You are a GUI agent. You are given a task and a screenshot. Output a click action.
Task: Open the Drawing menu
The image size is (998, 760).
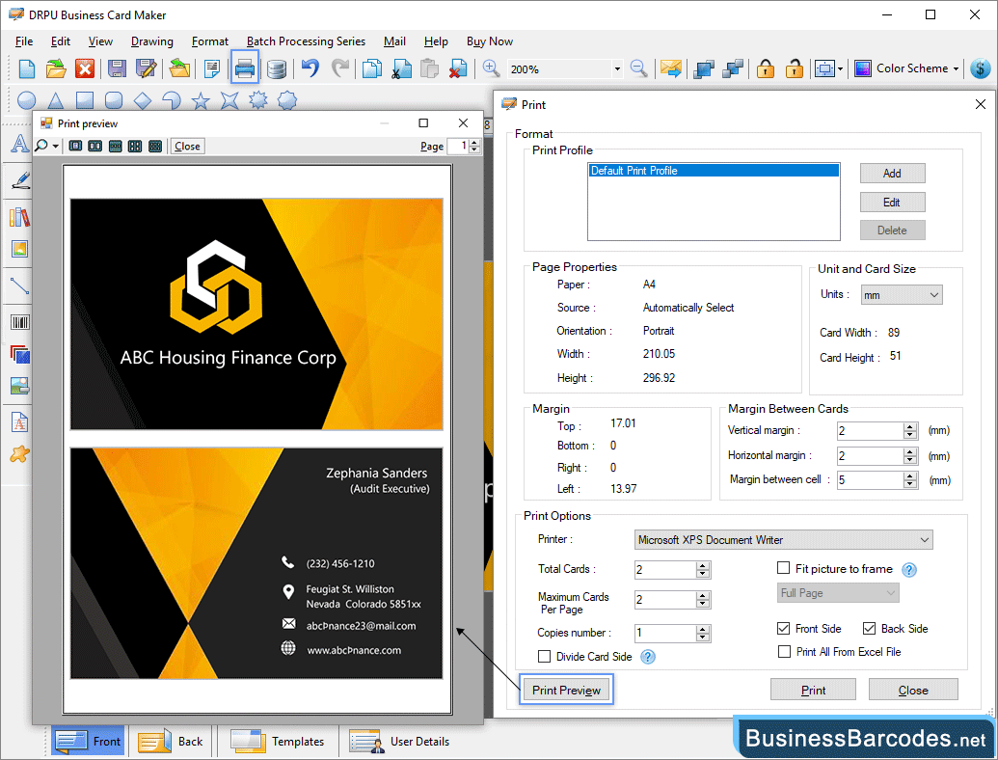[152, 41]
